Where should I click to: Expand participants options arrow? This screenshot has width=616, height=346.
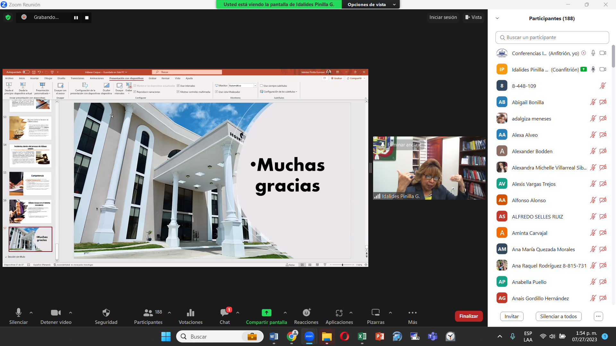169,313
